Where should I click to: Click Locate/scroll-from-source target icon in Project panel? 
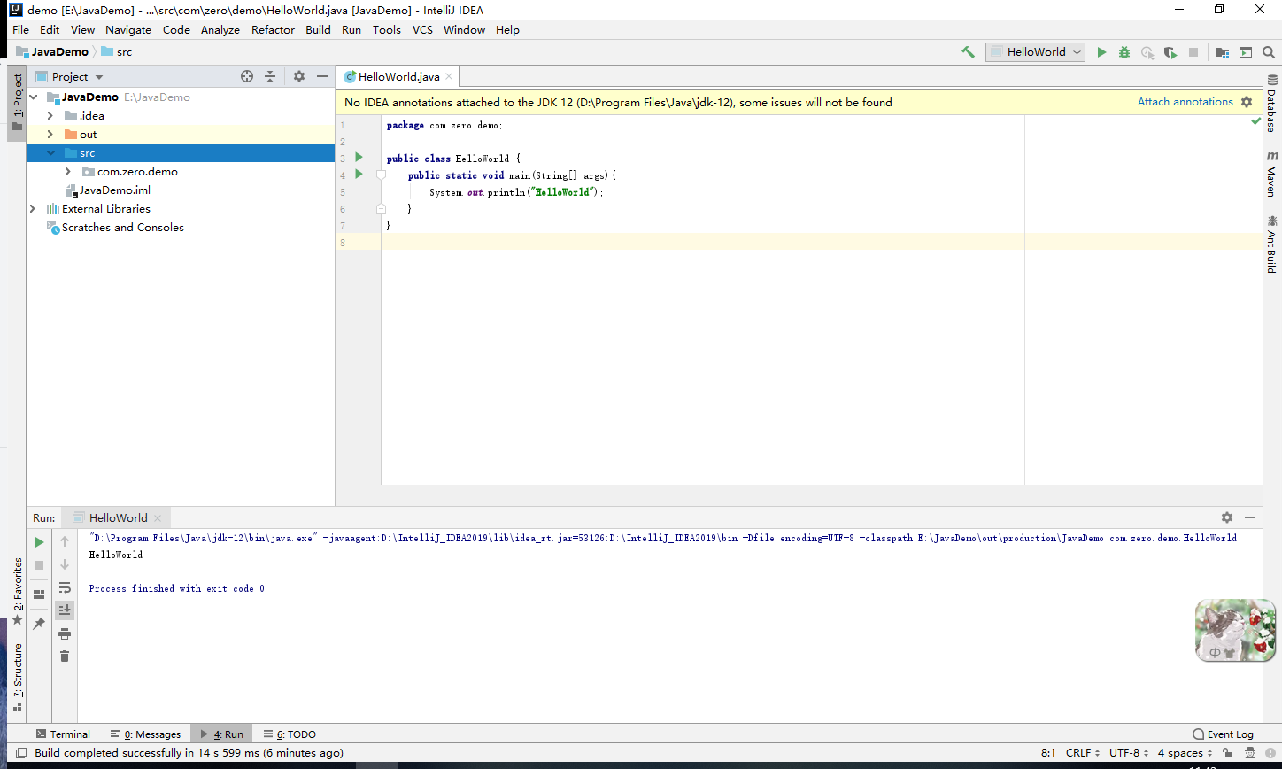tap(247, 76)
